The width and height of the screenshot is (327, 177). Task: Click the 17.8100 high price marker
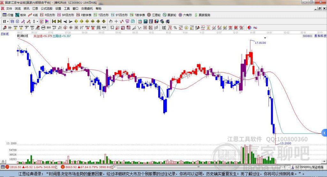260,43
